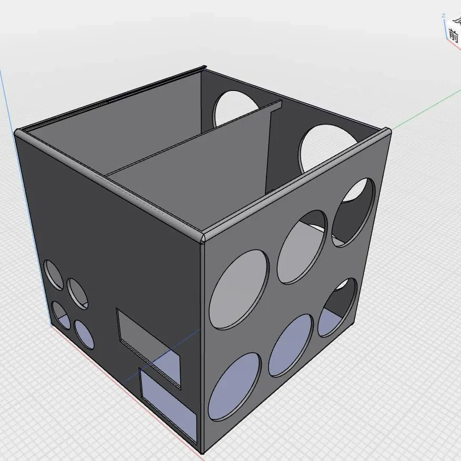Select the nearest top-row large hole on right panel
Screen dimensions: 461x461
pyautogui.click(x=239, y=290)
